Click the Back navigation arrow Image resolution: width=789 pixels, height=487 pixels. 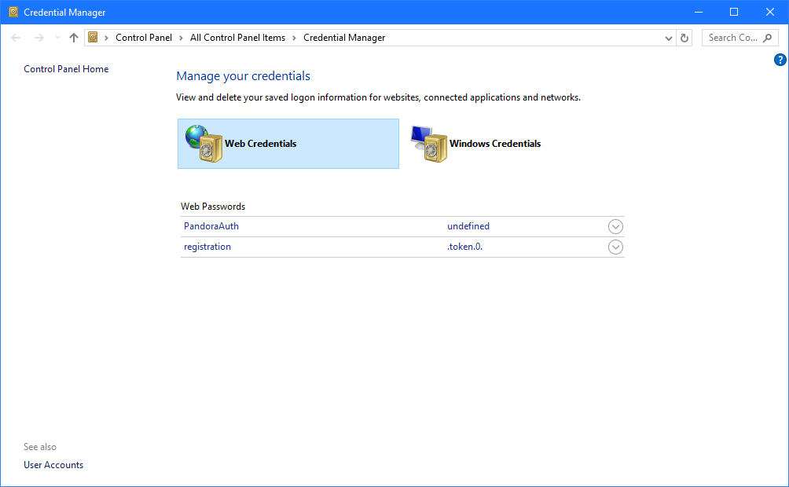point(16,38)
